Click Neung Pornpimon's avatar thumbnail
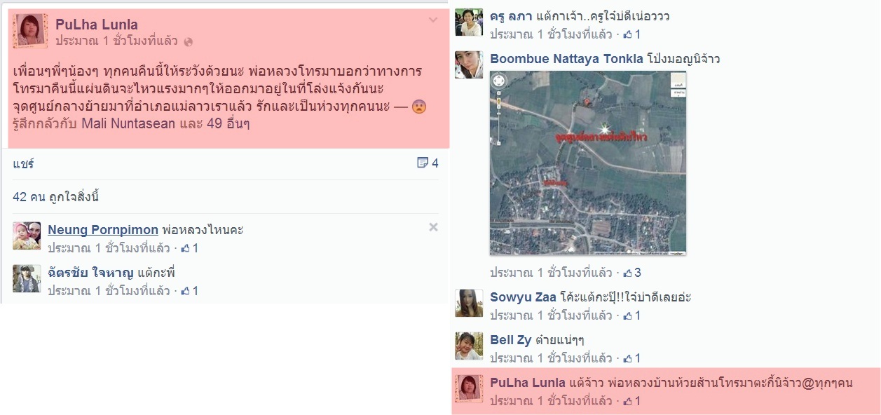This screenshot has width=881, height=415. point(27,236)
